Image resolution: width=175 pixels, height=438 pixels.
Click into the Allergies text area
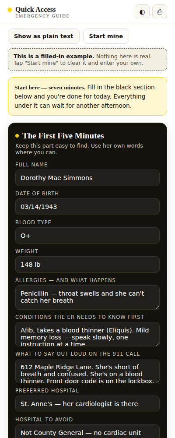tap(87, 297)
